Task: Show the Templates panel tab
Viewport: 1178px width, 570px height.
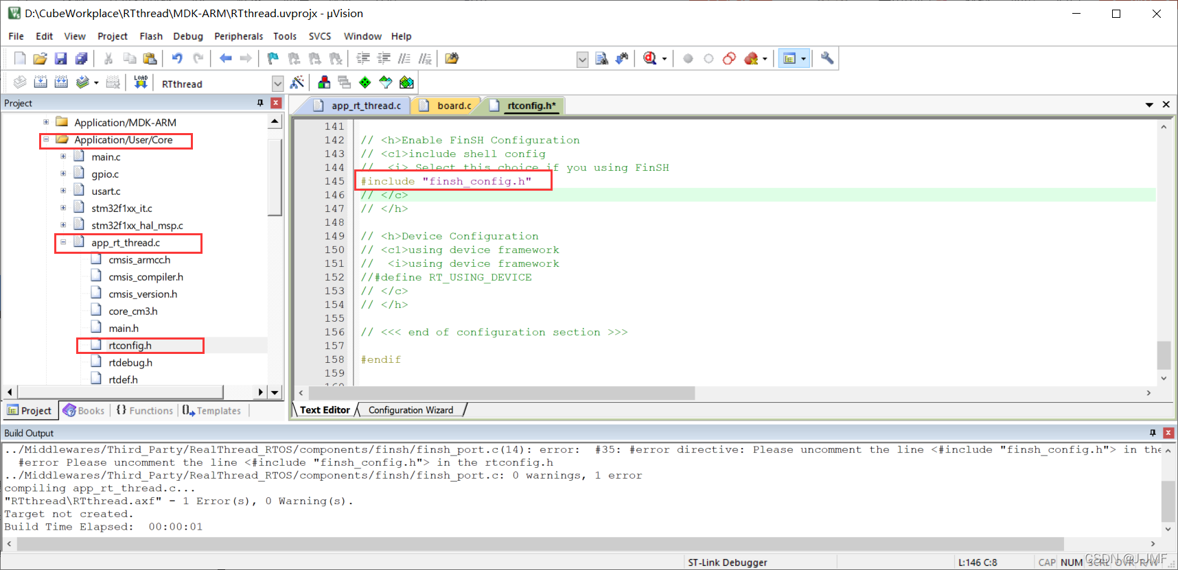Action: point(212,410)
